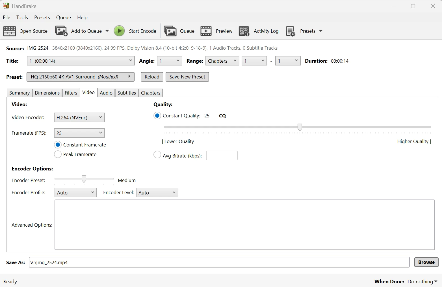Open the start chapter dropdown
This screenshot has height=287, width=442.
click(x=254, y=61)
